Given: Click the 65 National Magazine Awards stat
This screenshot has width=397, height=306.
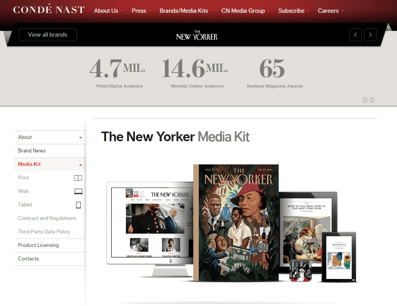Looking at the screenshot, I should tap(275, 73).
